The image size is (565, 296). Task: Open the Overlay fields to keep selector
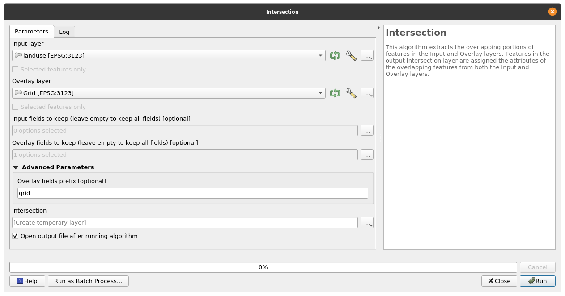366,154
